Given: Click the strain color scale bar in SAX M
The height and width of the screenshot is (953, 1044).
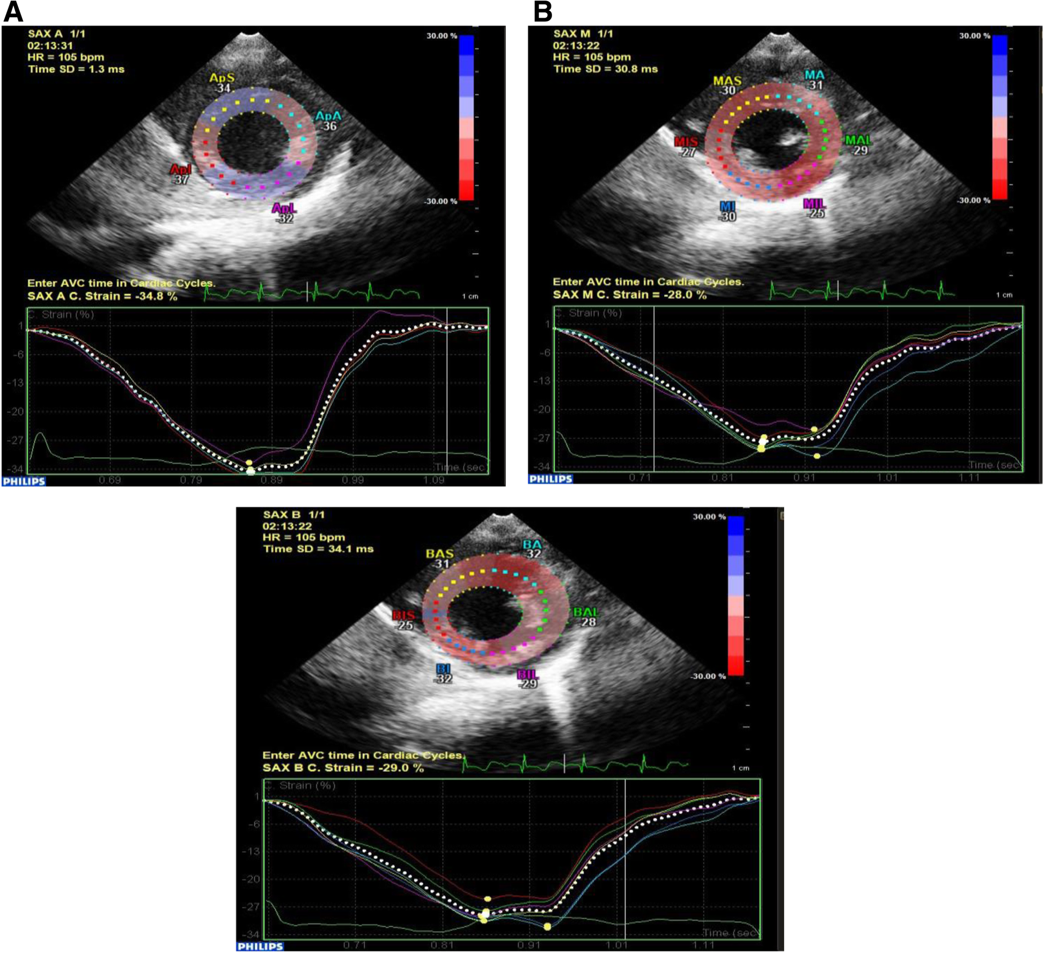Looking at the screenshot, I should point(999,117).
